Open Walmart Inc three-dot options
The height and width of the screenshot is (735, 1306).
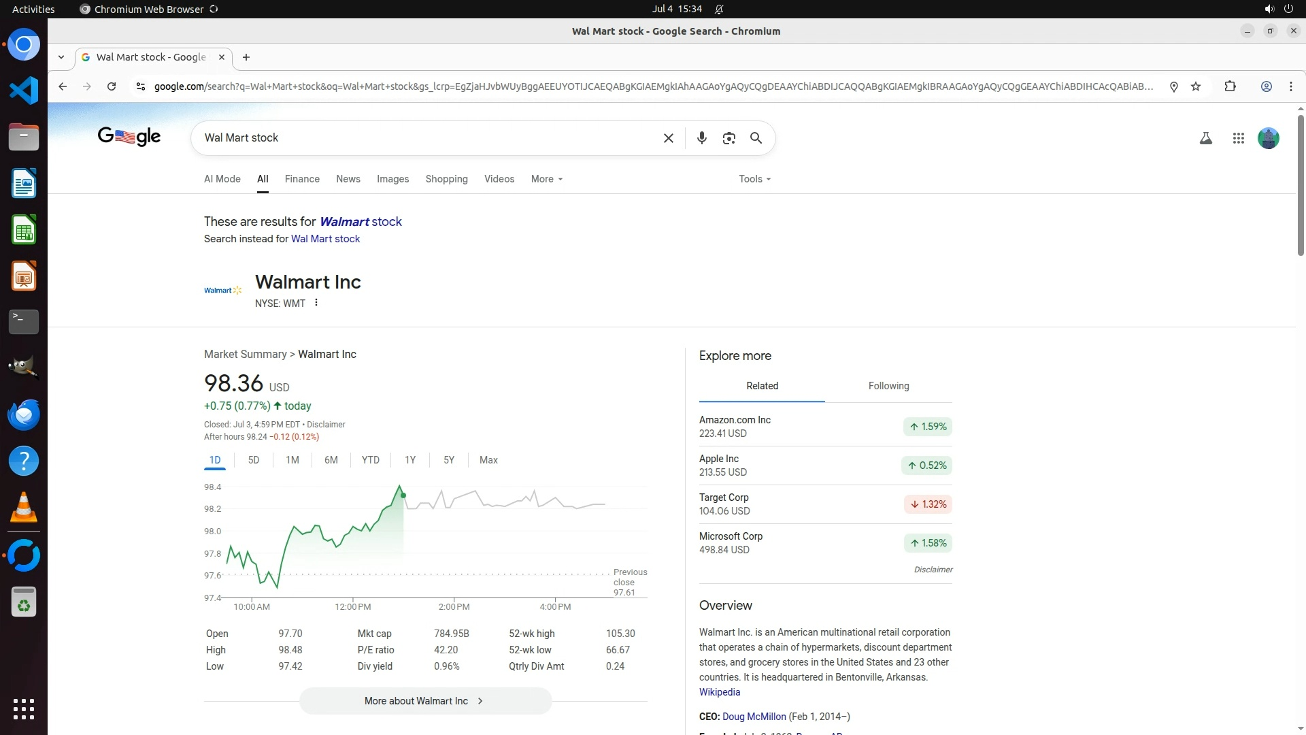tap(316, 303)
